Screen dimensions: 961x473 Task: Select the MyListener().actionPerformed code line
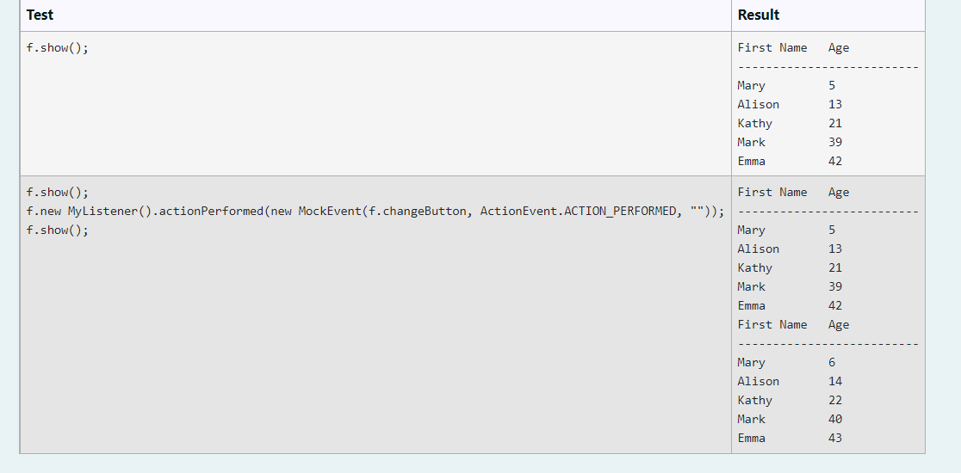(x=375, y=211)
